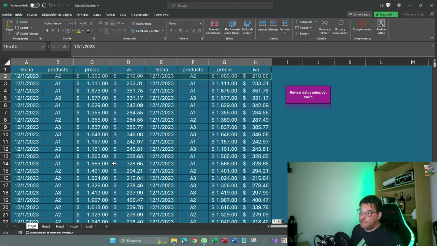Click the decrease indent icon
437x246 pixels.
click(x=119, y=31)
